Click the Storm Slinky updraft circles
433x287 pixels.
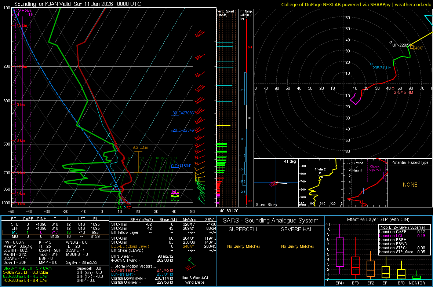(273, 184)
